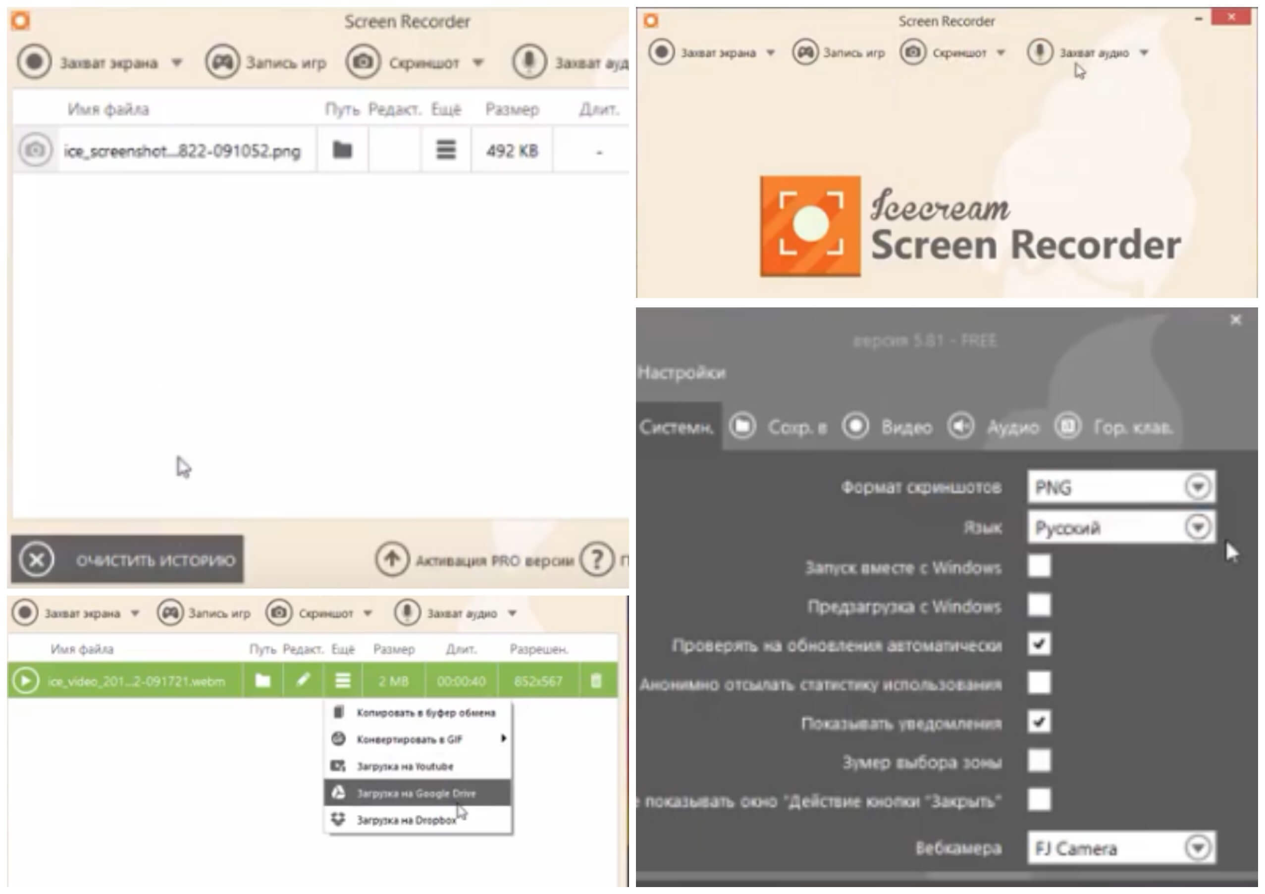1265x894 pixels.
Task: Click Запись игр gamepad icon in Icecream logo window
Action: pos(805,52)
